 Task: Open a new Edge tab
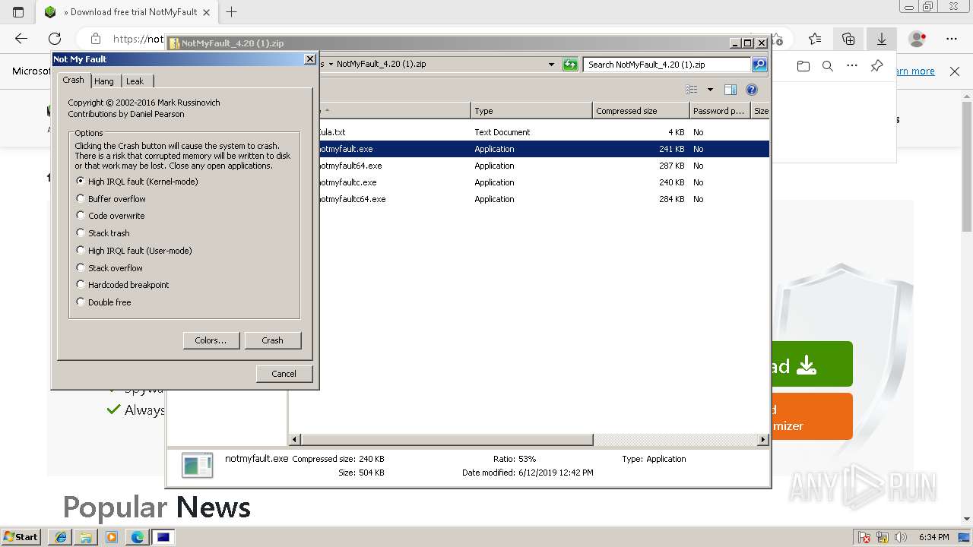(232, 12)
